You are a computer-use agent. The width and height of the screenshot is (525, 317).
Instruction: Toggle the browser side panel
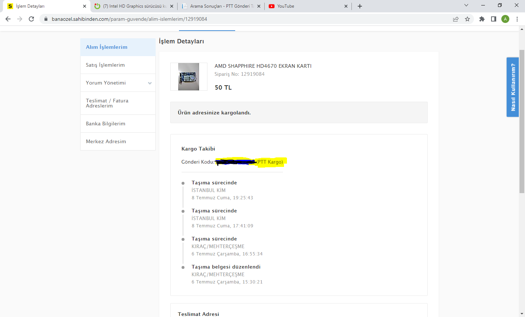(x=494, y=19)
